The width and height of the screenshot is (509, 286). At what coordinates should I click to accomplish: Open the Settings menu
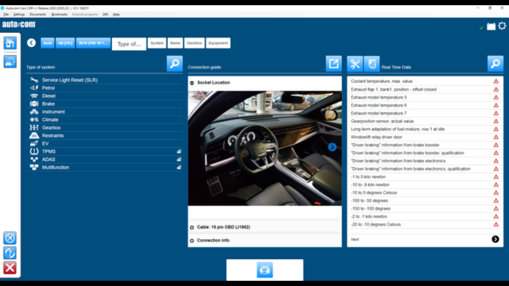(x=19, y=15)
